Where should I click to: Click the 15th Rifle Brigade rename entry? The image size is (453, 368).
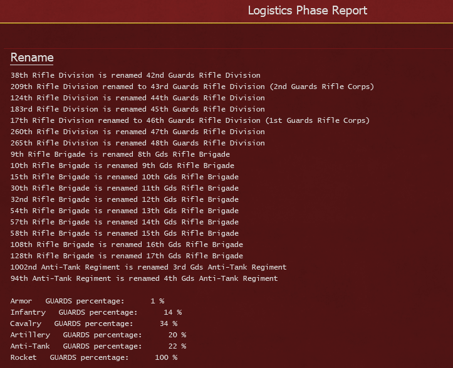pos(124,177)
